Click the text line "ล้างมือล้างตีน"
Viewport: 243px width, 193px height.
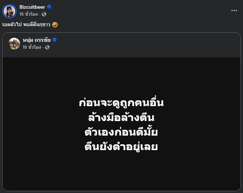coord(121,118)
